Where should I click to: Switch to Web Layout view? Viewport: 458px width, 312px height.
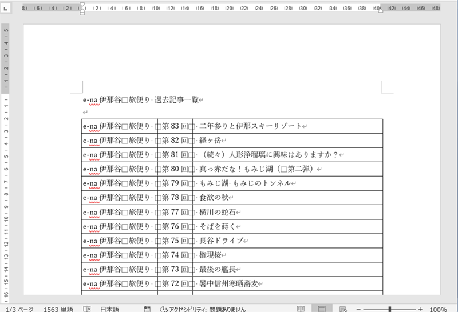[x=342, y=309]
